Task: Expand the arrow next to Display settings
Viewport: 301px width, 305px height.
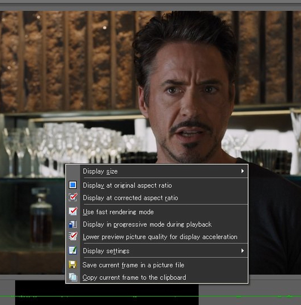Action: point(242,251)
